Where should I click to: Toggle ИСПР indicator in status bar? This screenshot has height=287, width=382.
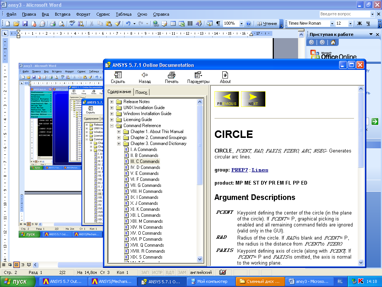tap(157, 272)
